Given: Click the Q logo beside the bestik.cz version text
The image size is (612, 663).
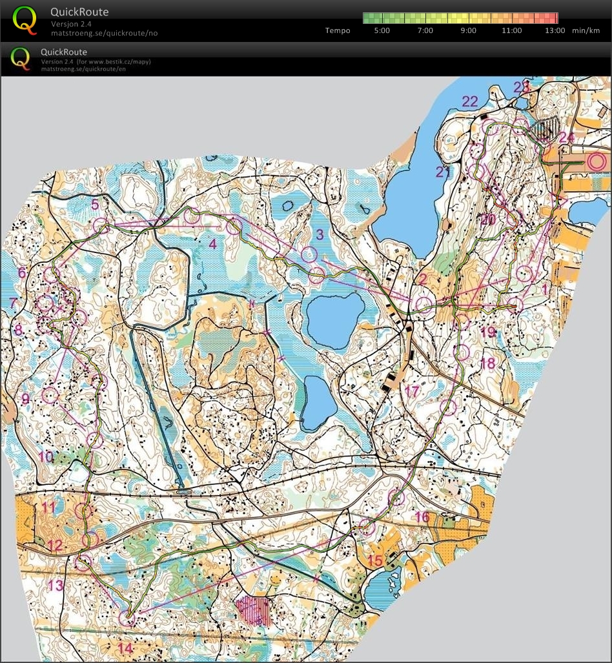Looking at the screenshot, I should (x=21, y=58).
